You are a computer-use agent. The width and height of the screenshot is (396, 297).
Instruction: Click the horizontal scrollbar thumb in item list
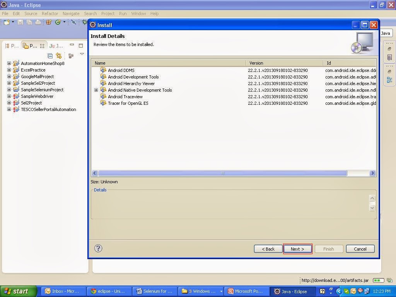click(x=222, y=173)
